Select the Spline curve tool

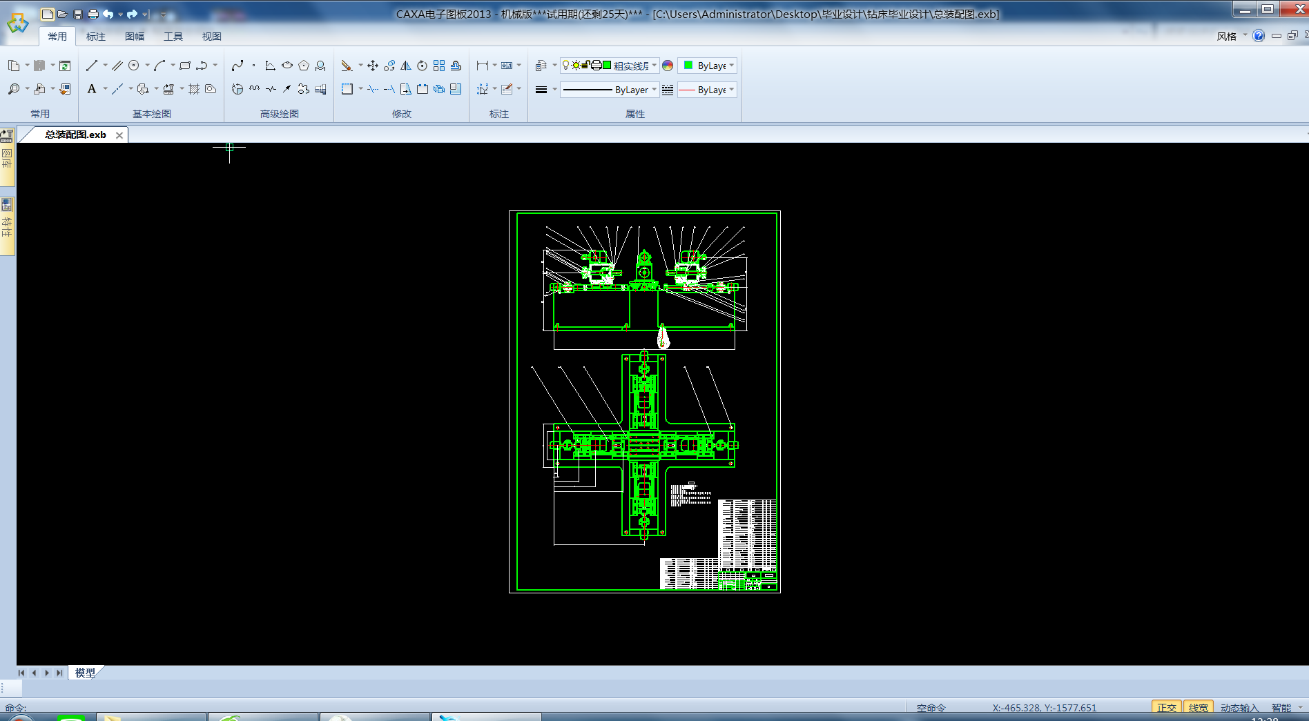(x=237, y=66)
